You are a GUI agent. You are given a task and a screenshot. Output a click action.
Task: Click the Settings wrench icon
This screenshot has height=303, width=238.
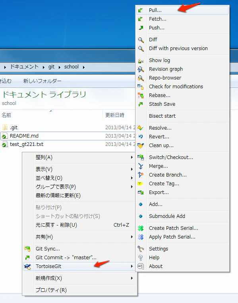click(141, 249)
